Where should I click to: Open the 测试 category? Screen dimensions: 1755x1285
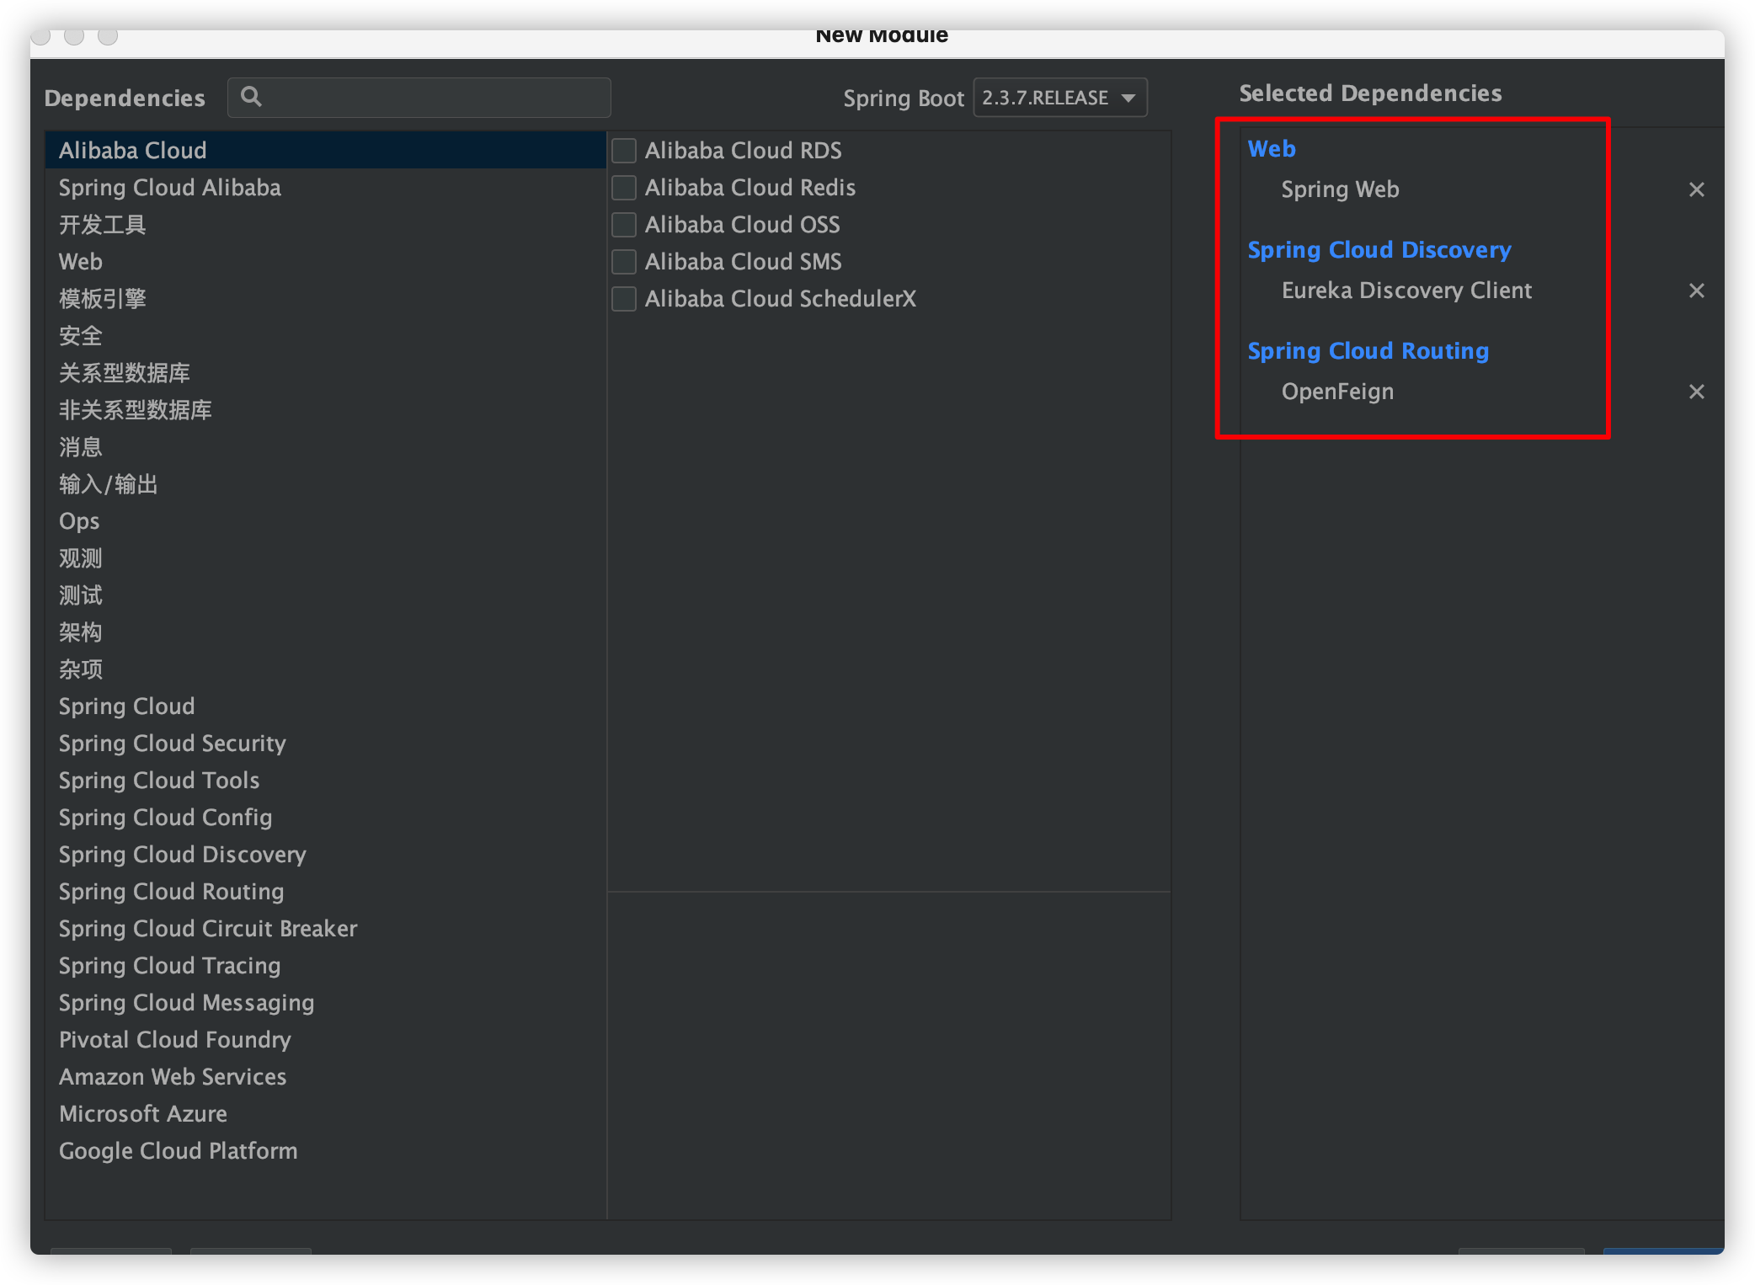tap(325, 595)
